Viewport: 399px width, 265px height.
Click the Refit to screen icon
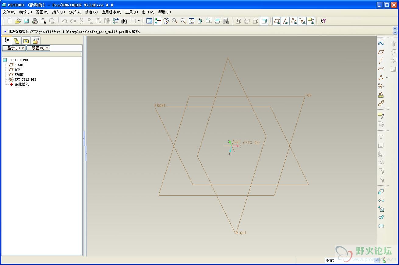point(192,21)
